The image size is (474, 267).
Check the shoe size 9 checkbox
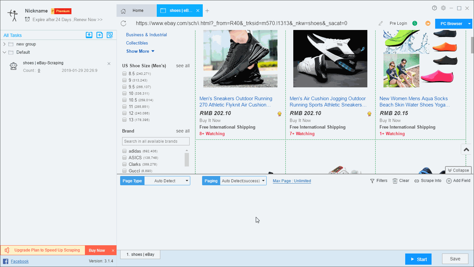pyautogui.click(x=124, y=80)
